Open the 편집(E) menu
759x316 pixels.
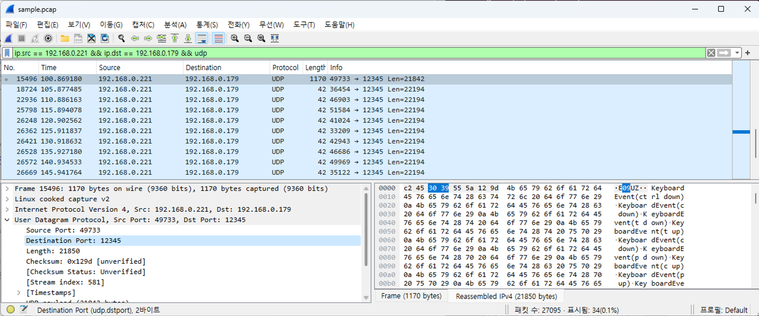(47, 25)
